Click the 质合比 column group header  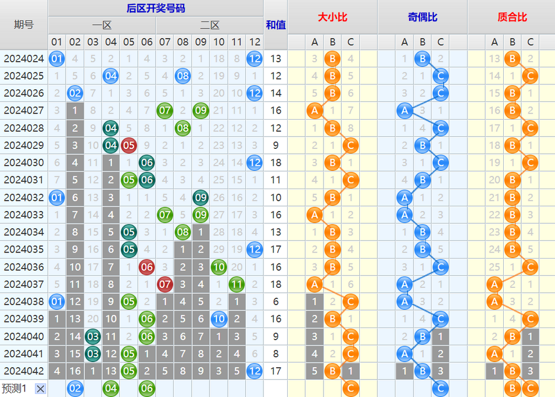(x=512, y=17)
